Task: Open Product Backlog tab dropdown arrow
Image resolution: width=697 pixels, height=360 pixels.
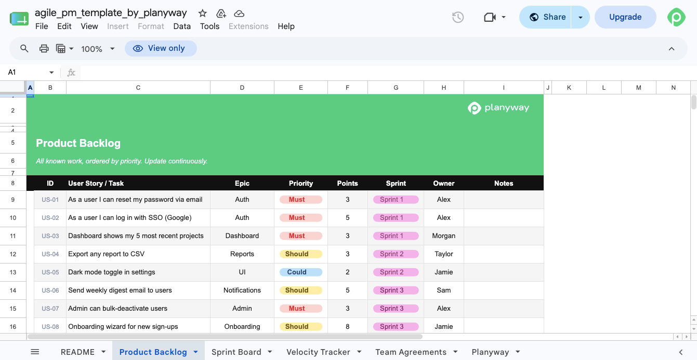Action: click(195, 352)
